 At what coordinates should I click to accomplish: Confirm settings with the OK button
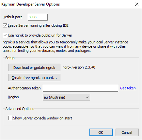101,132
